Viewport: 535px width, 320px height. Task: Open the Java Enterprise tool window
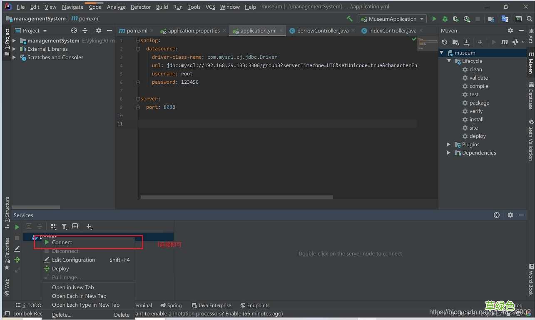point(212,305)
